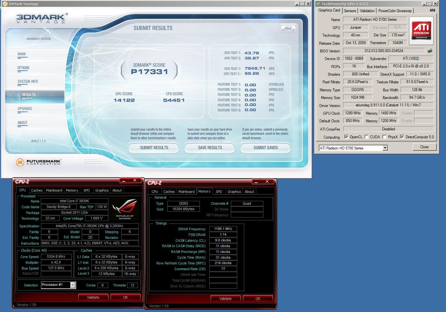Open the PowerColor Giveaway tab

[x=395, y=11]
